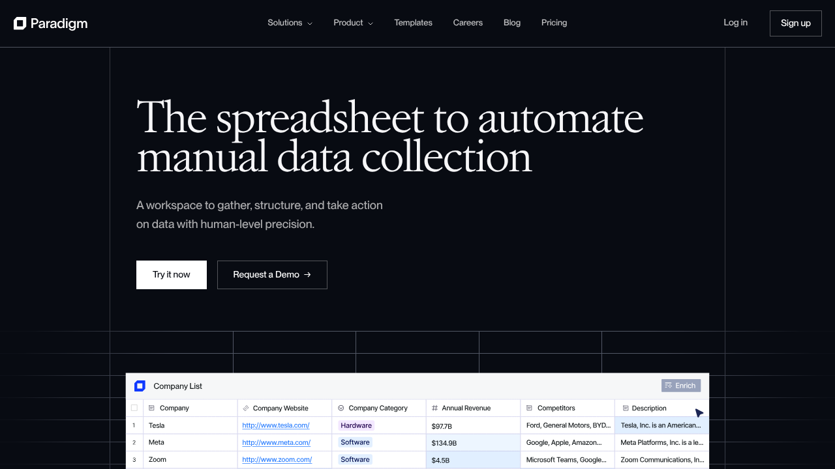Open the Tesla website hyperlink
The height and width of the screenshot is (469, 835).
(275, 425)
